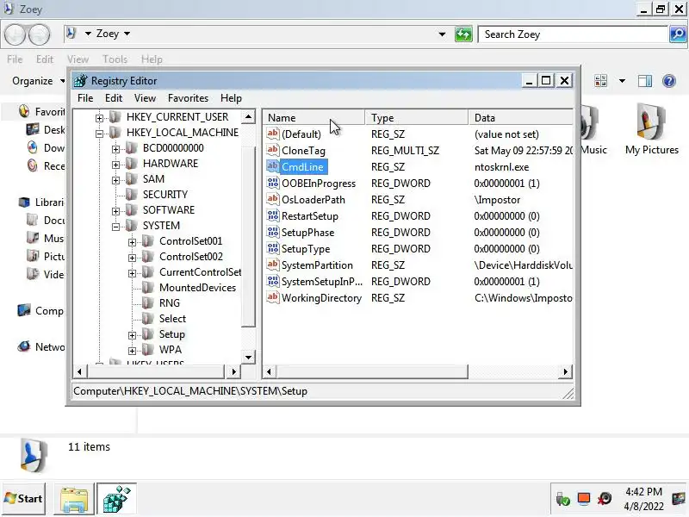Click the HKEY_LOCAL_MACHINE folder icon
The width and height of the screenshot is (689, 517).
115,133
